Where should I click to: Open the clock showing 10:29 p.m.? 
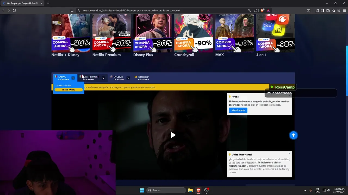click(x=340, y=190)
